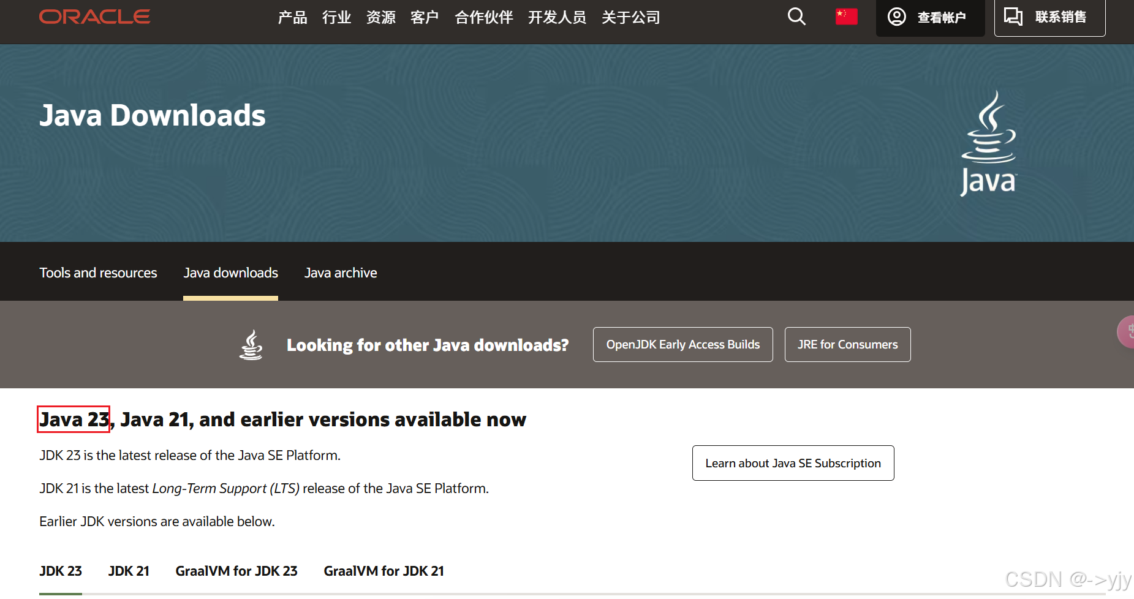Open the pink floating widget at right edge
Screen dimensions: 1134x599
[1126, 331]
